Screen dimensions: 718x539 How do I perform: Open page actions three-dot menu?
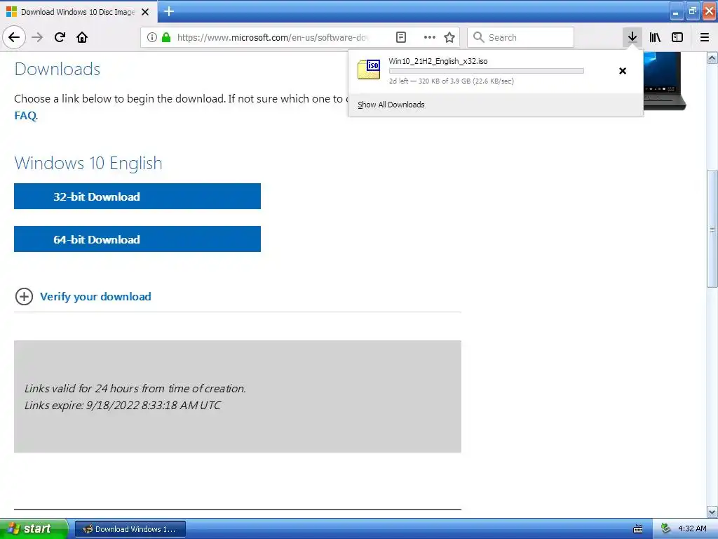(430, 37)
